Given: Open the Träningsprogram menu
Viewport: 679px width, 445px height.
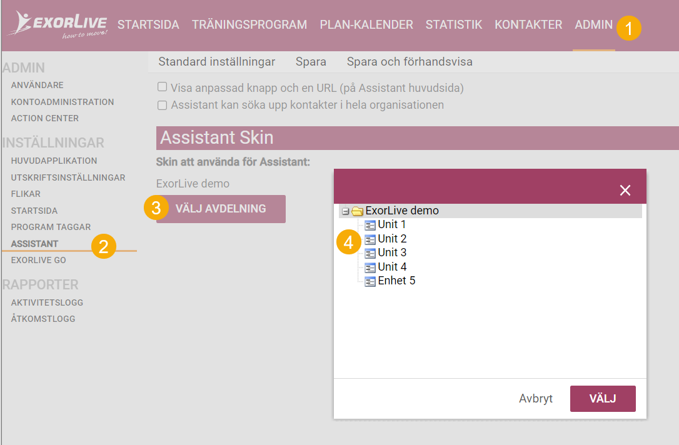Looking at the screenshot, I should pyautogui.click(x=249, y=25).
